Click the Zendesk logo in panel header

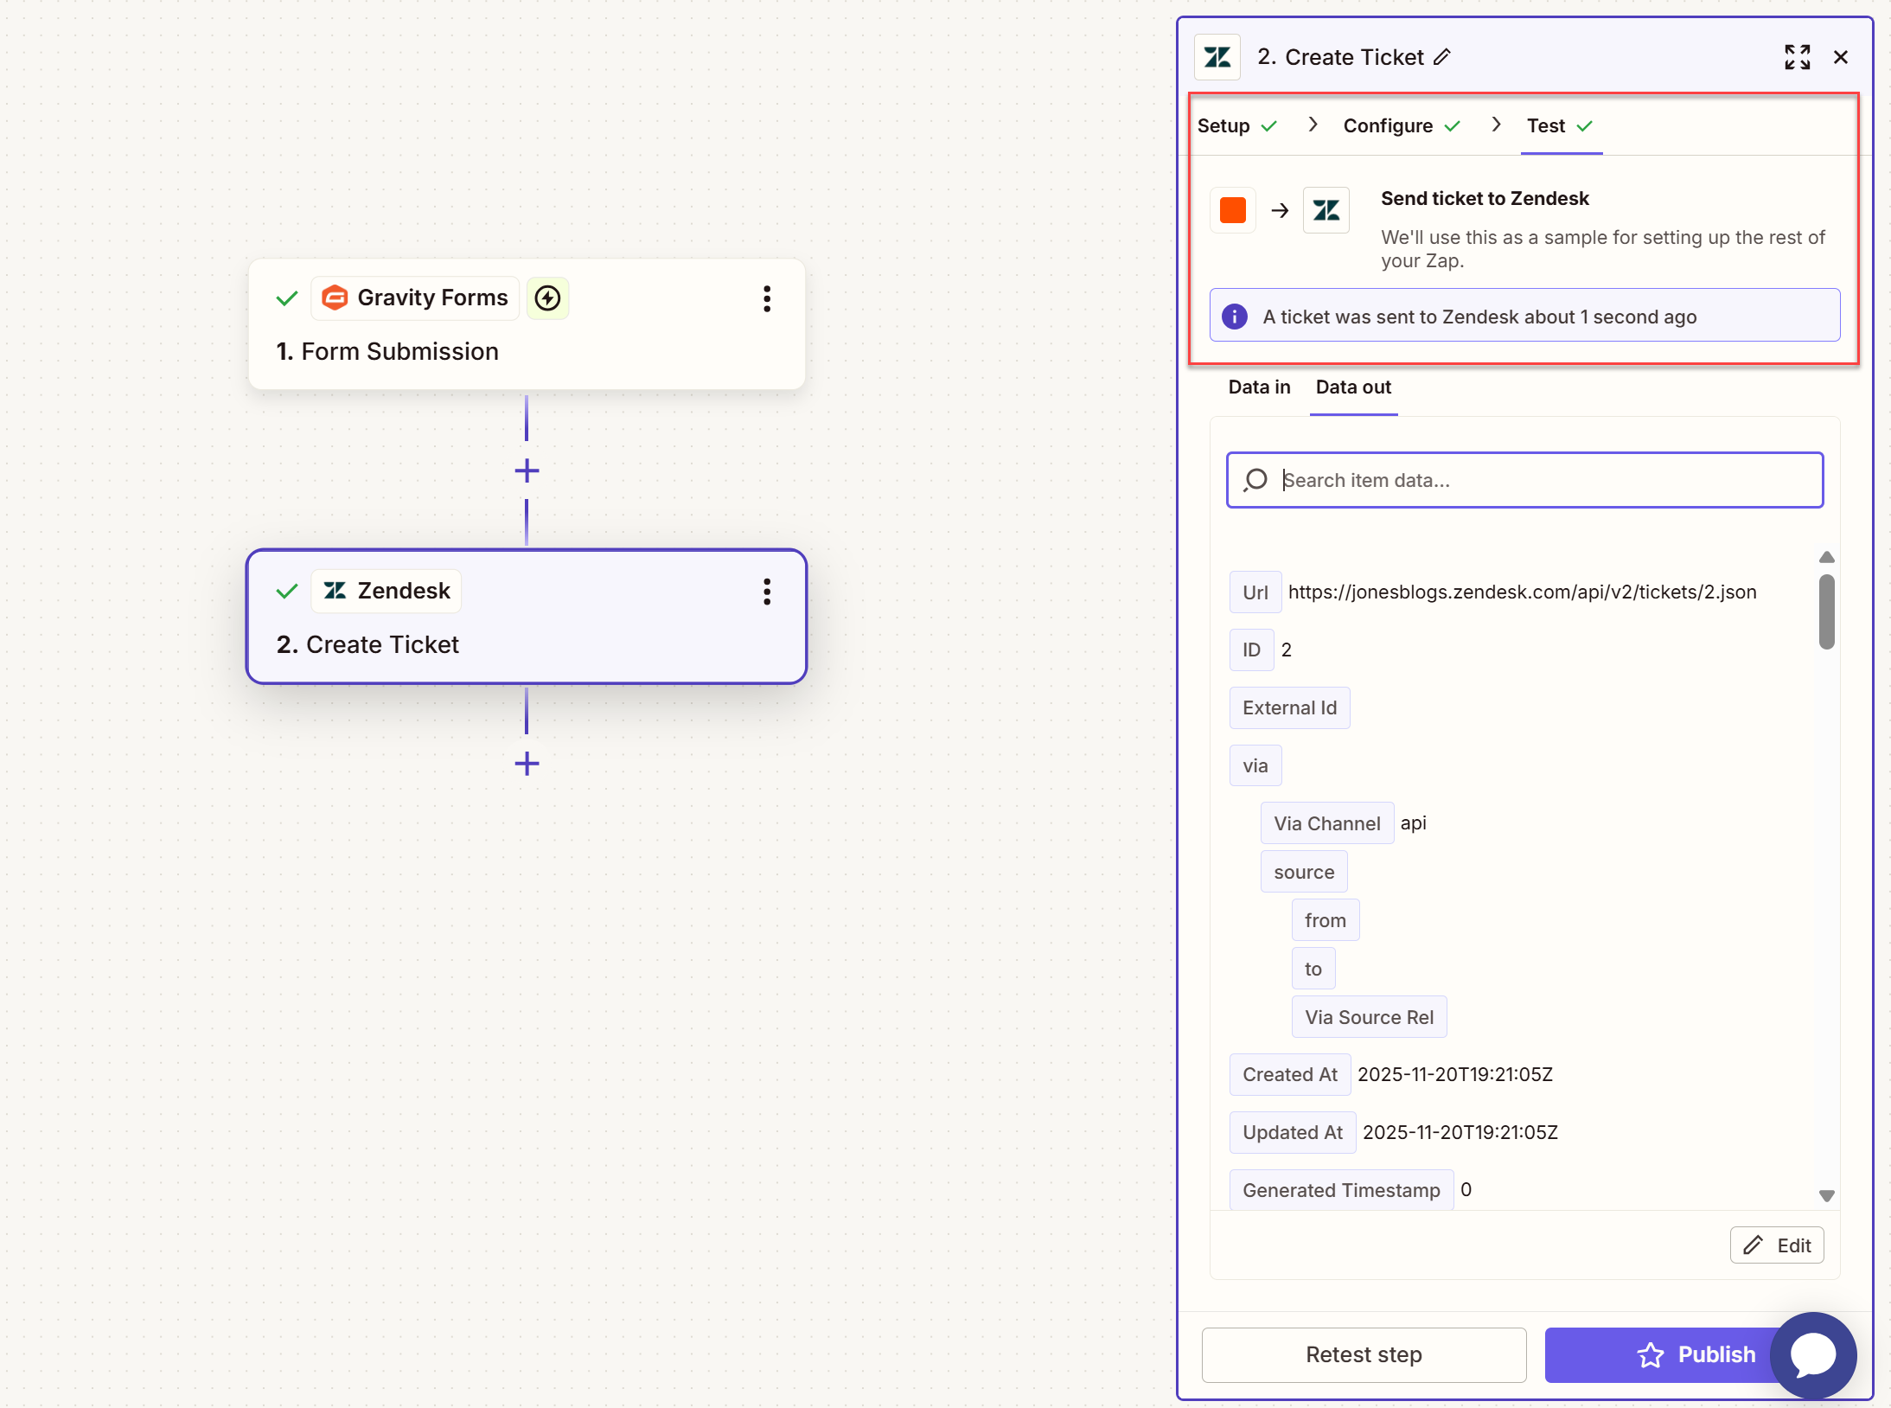coord(1217,57)
